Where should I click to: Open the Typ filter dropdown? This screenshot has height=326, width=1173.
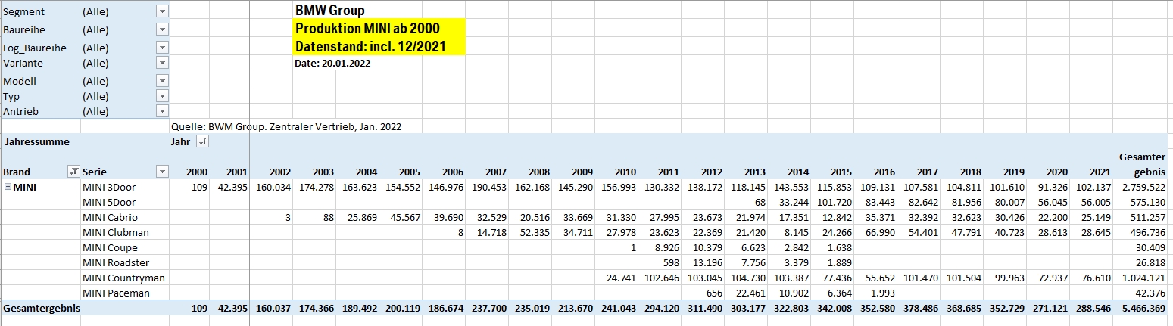coord(161,96)
